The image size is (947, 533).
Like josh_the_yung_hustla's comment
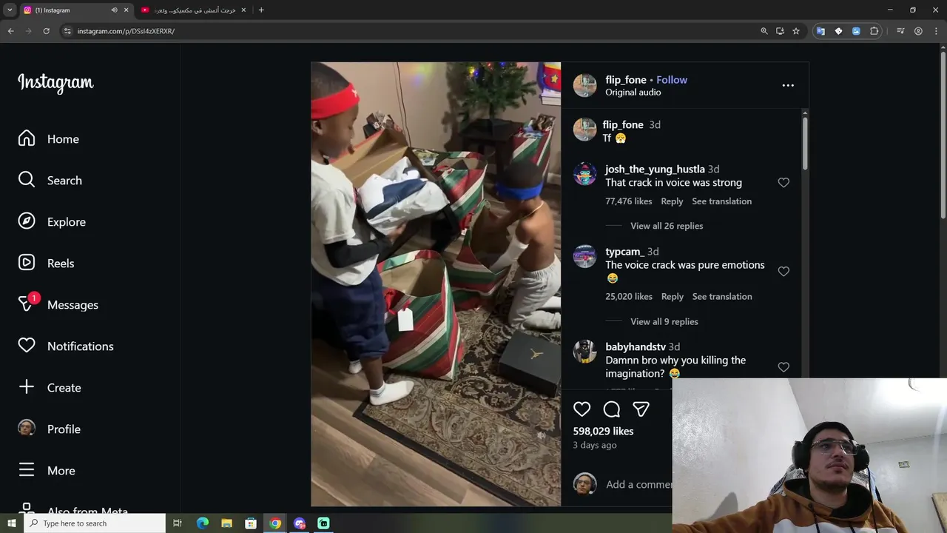[783, 183]
